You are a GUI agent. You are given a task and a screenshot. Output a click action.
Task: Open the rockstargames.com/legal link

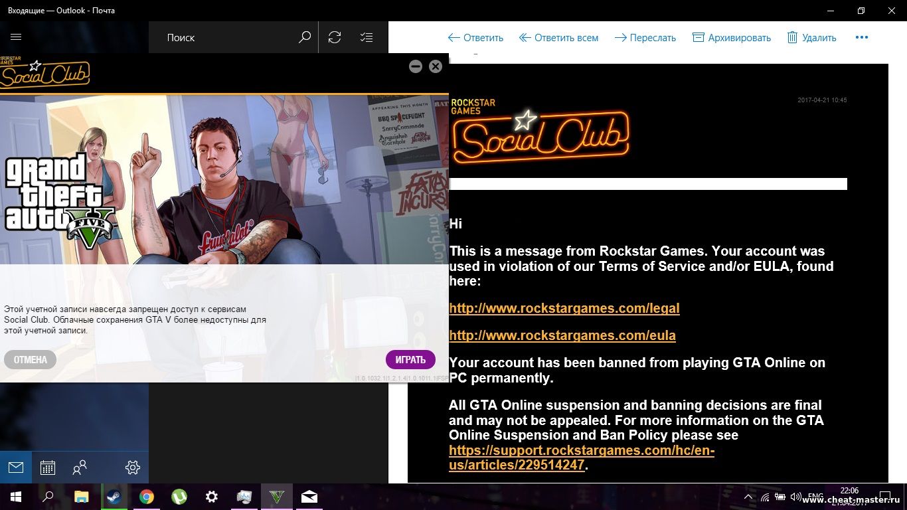pyautogui.click(x=564, y=308)
